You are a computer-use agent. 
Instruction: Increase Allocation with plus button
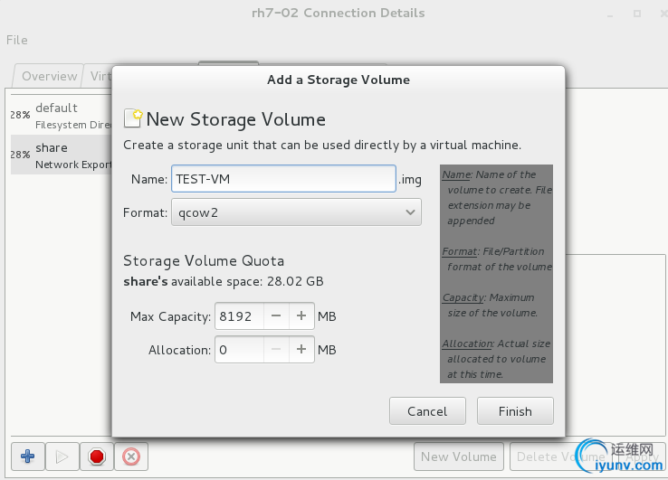click(x=301, y=349)
